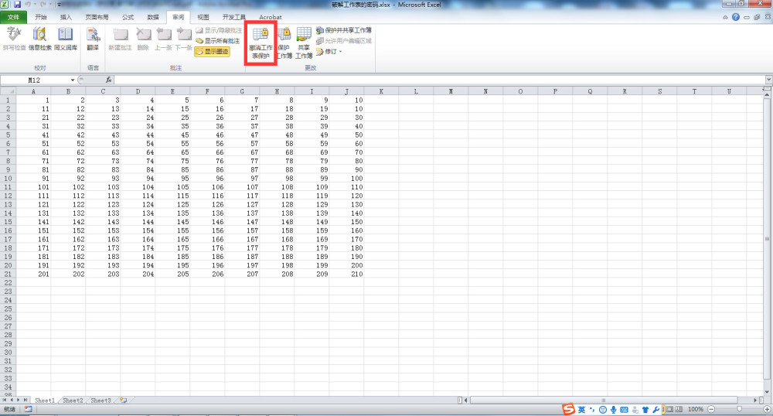Open the File (文件) tab
Viewport: 773px width, 416px height.
13,17
